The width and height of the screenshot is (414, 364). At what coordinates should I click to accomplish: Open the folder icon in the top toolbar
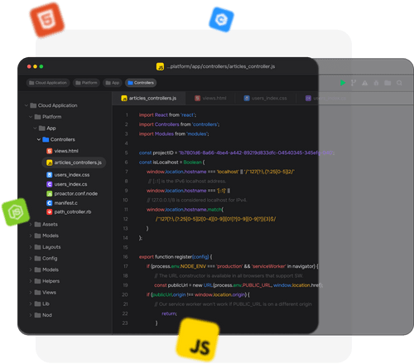[388, 83]
